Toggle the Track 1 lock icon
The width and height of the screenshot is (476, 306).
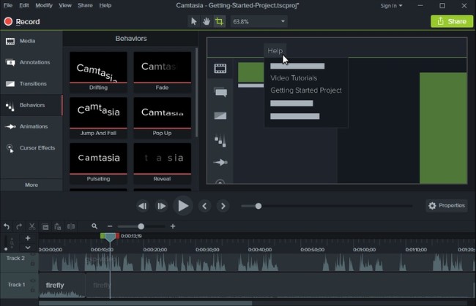pyautogui.click(x=33, y=290)
